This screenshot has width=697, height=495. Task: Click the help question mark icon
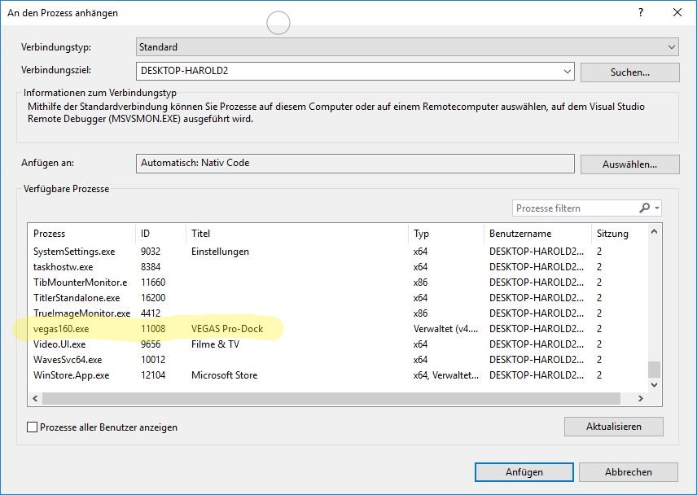pos(642,12)
